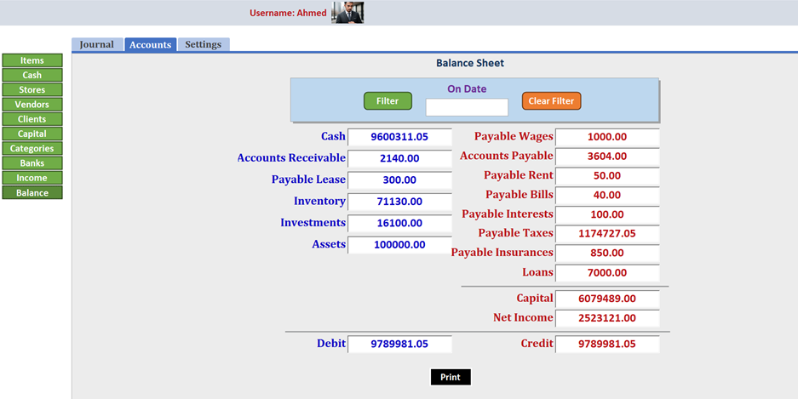Click the Payable Rent label
The height and width of the screenshot is (399, 798).
[519, 175]
